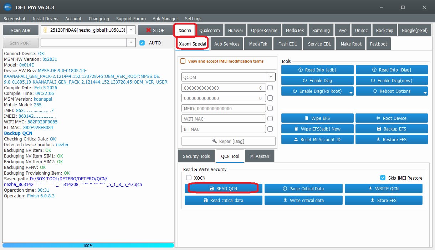This screenshot has height=250, width=435.
Task: Enable the BT MAC checkbox
Action: coord(270,129)
